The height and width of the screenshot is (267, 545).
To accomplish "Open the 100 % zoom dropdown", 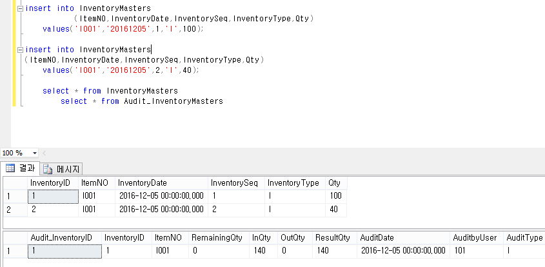I will (x=34, y=153).
